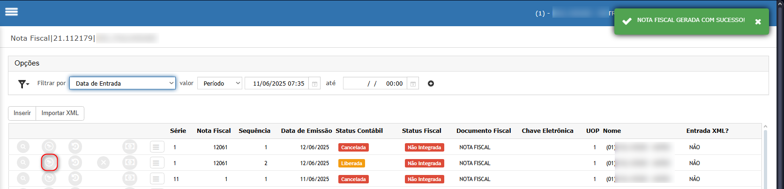784x189 pixels.
Task: Click the 'Sequência' column header
Action: pyautogui.click(x=254, y=131)
